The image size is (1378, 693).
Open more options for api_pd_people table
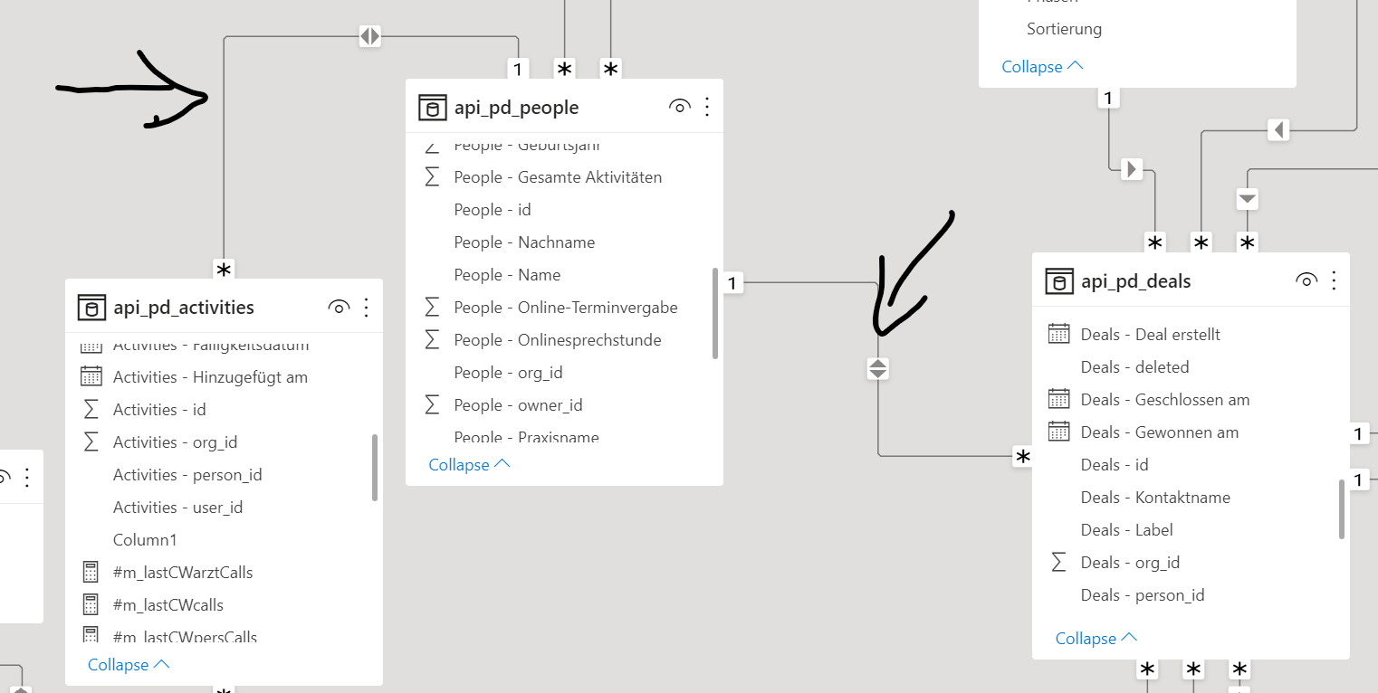point(707,108)
